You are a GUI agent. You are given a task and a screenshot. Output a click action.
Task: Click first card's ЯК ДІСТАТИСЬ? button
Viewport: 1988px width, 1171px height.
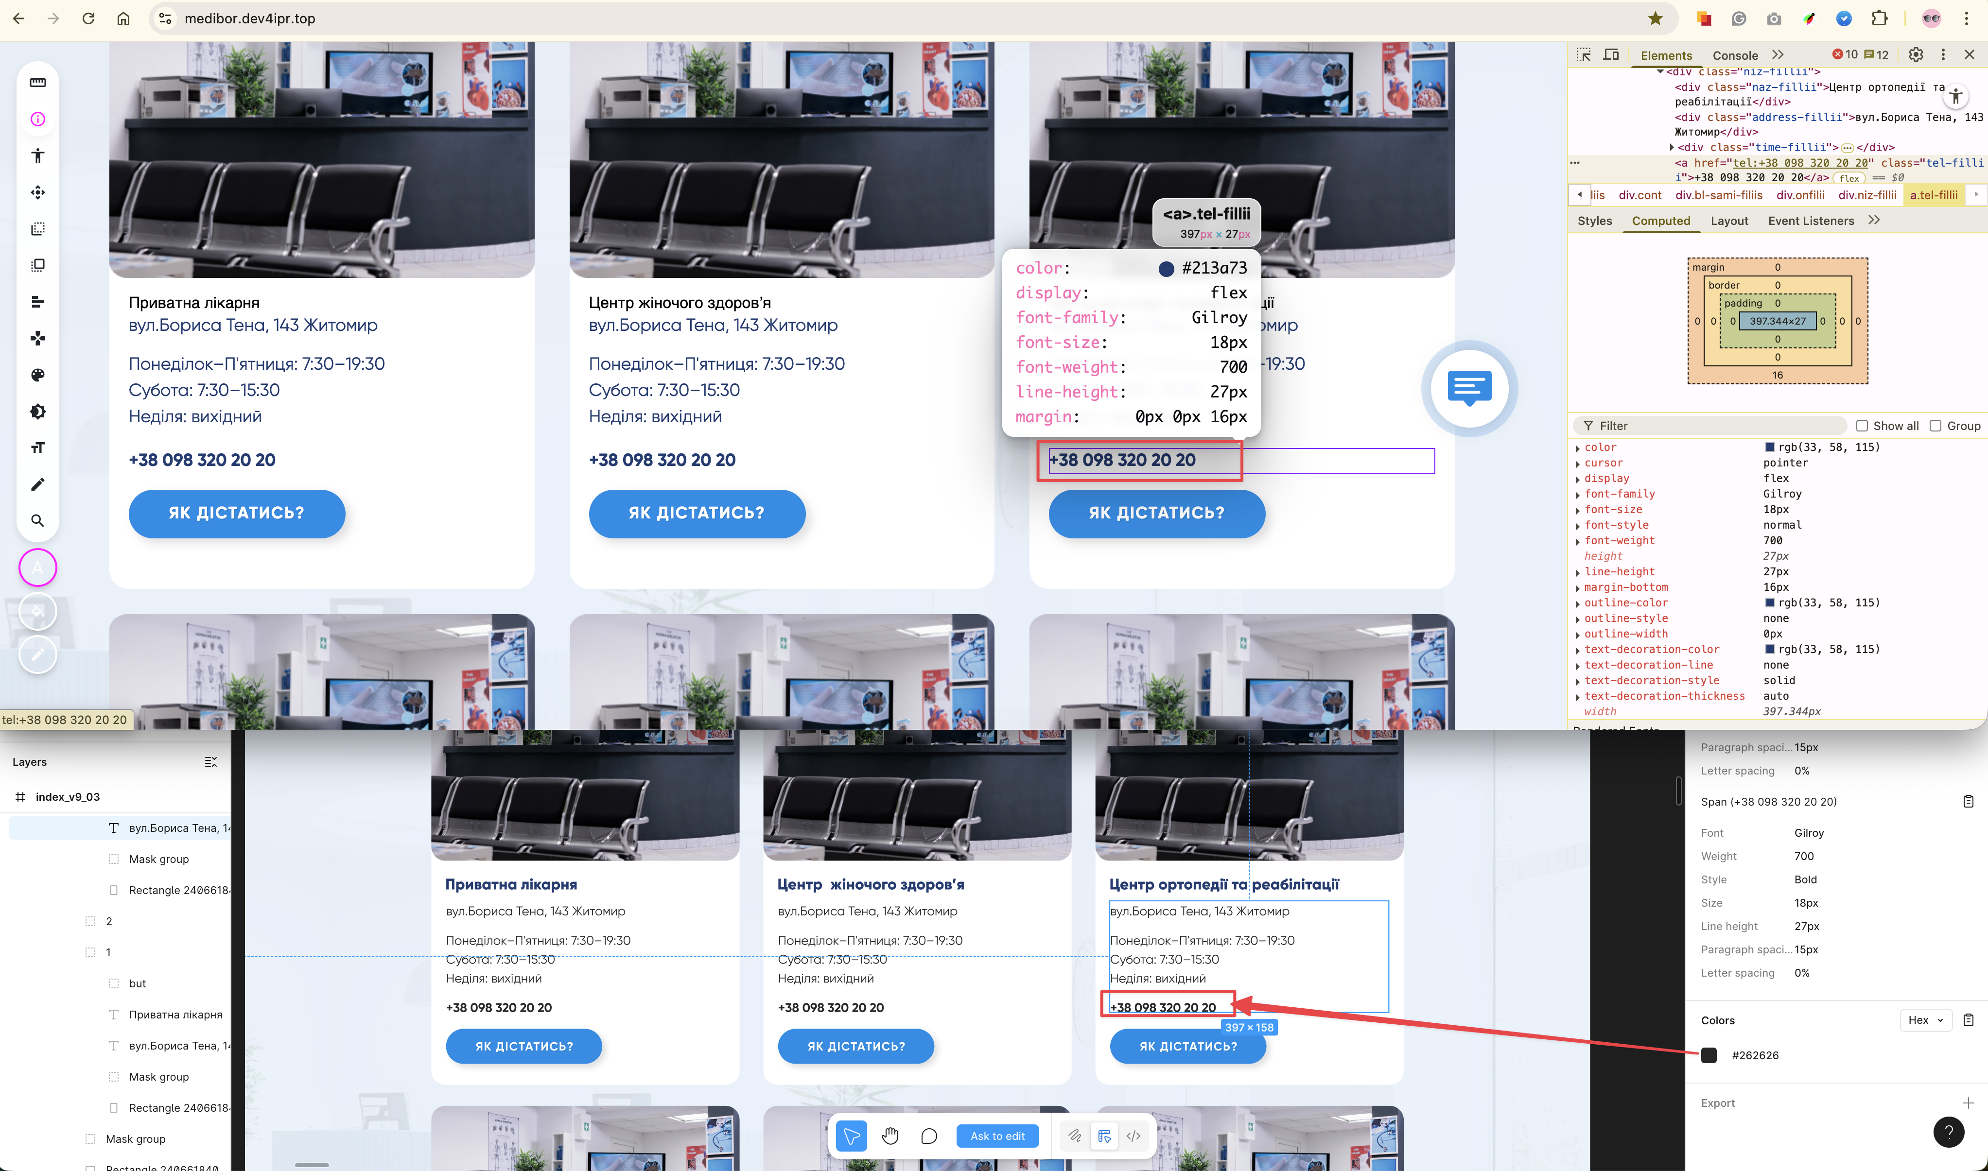[236, 513]
